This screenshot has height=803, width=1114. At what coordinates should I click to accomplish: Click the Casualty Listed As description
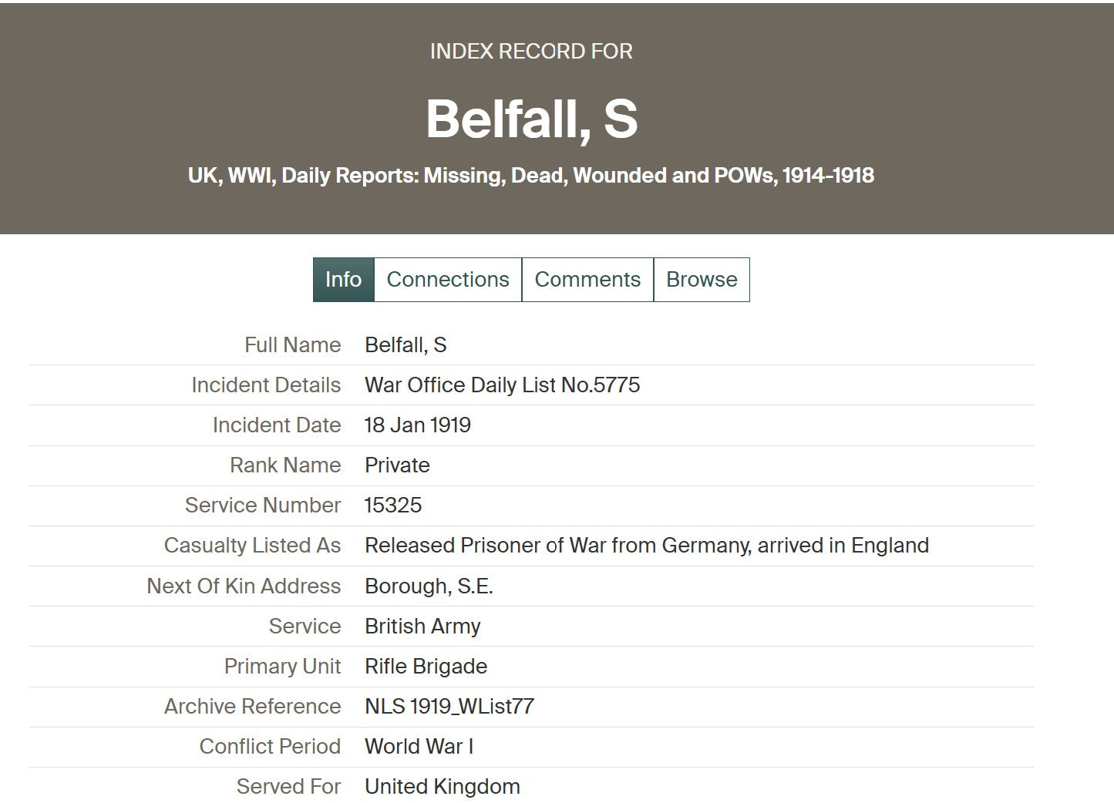[x=647, y=545]
